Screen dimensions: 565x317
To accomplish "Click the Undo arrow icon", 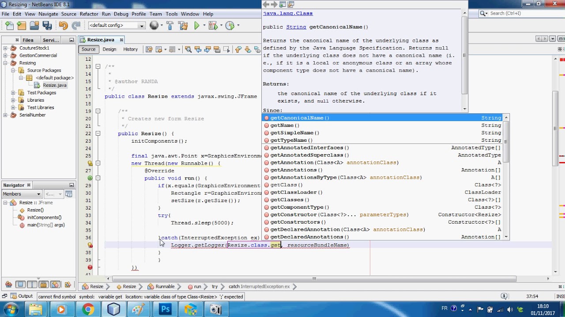I will (x=63, y=26).
